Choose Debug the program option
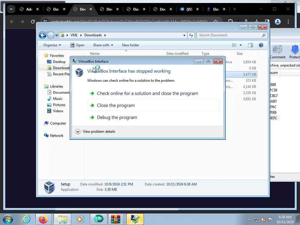Image resolution: width=300 pixels, height=225 pixels. click(x=154, y=117)
